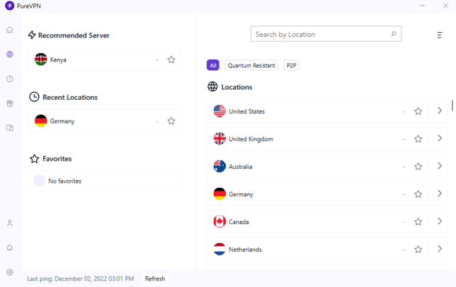Screen dimensions: 456x287
Task: Expand the Canada location chevron
Action: point(439,221)
